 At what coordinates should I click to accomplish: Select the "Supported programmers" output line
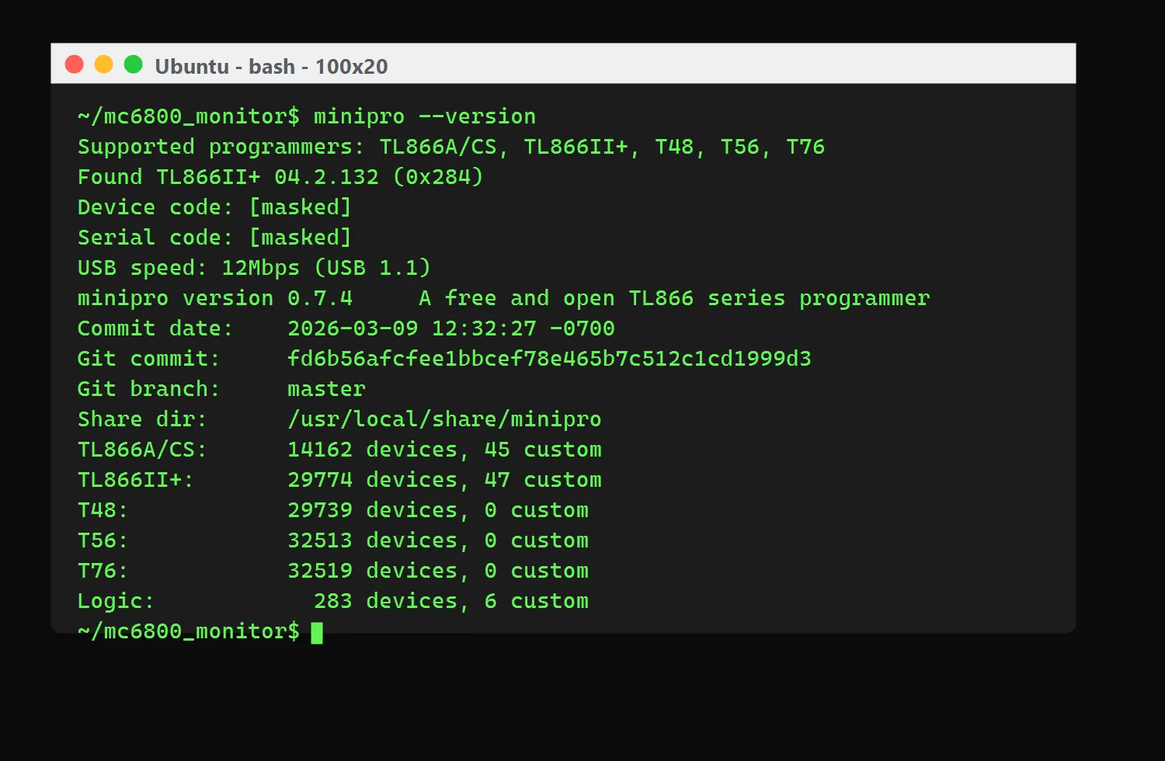click(451, 147)
